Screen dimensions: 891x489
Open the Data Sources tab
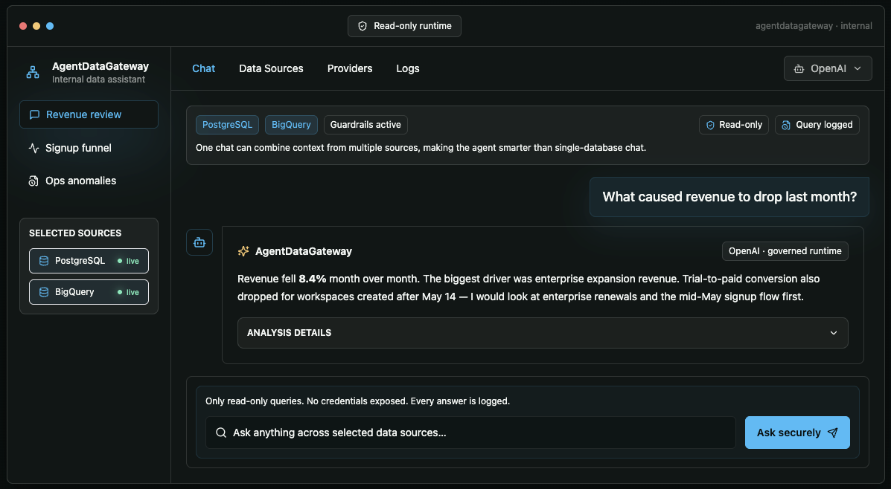[271, 68]
